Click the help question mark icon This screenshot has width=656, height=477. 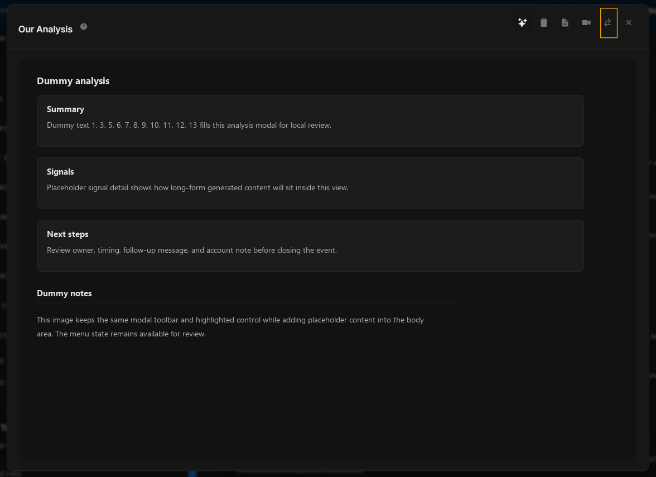(84, 27)
